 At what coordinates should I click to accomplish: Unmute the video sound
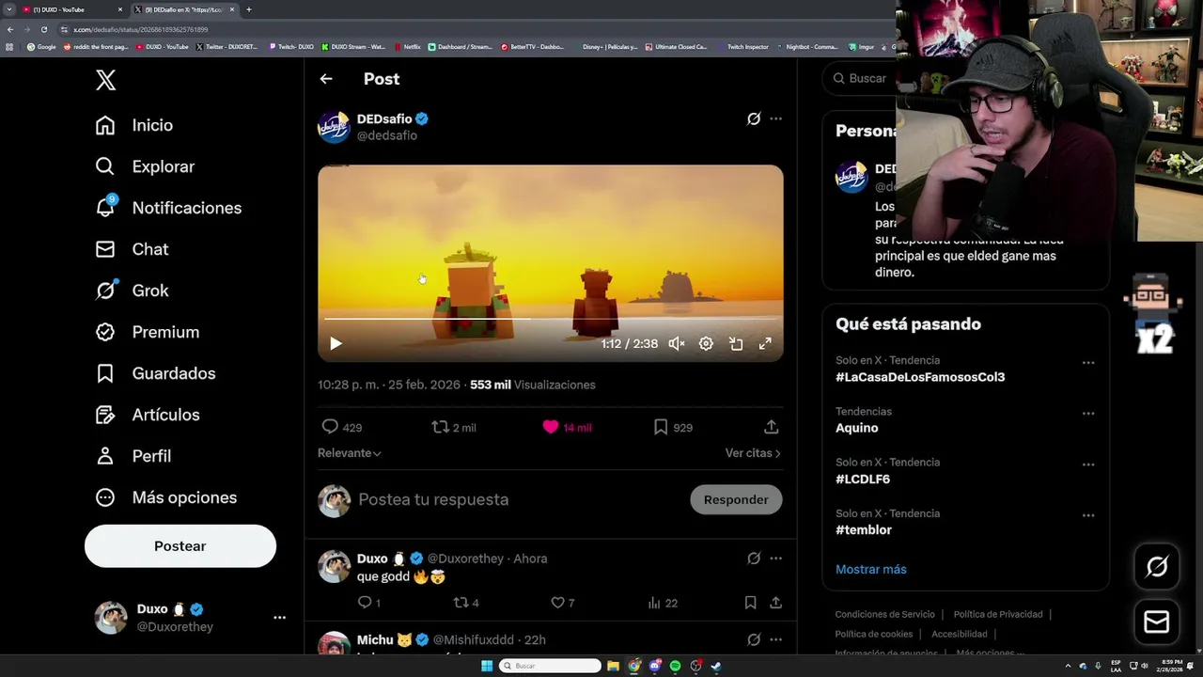(x=677, y=344)
